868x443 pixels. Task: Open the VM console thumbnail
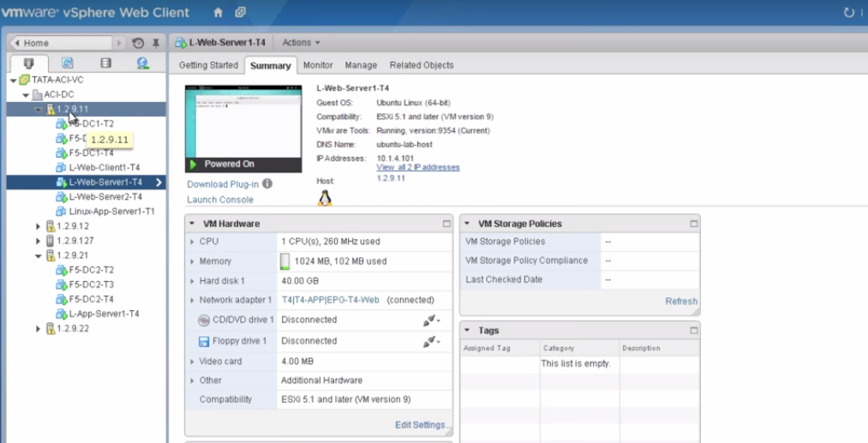(243, 129)
